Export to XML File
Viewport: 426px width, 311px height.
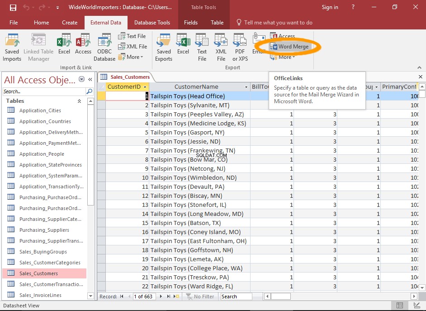pyautogui.click(x=221, y=47)
